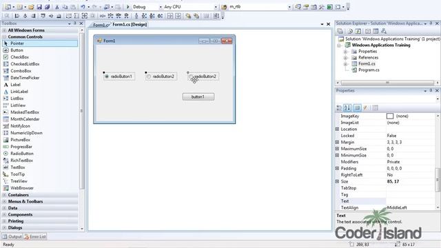Select middle radioButton2 on Form1
The image size is (441, 248).
pyautogui.click(x=161, y=76)
